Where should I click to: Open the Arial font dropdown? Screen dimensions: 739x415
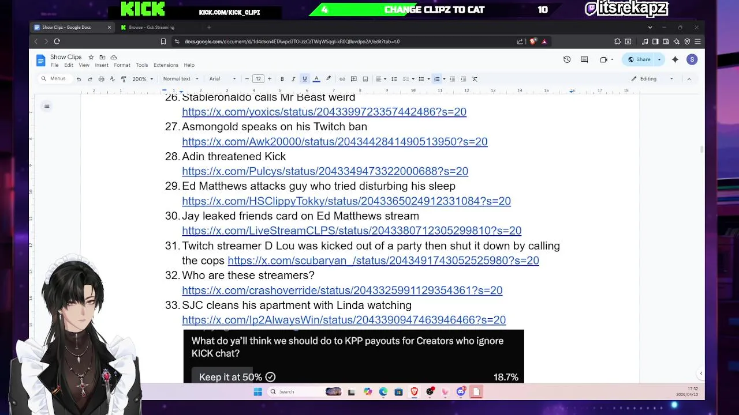[x=222, y=79]
